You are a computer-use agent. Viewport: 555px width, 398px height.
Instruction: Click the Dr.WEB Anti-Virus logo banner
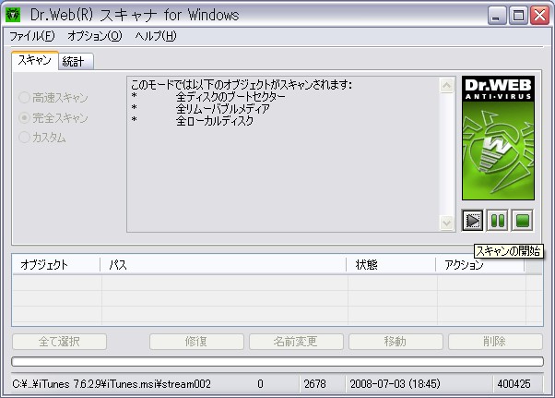(498, 139)
